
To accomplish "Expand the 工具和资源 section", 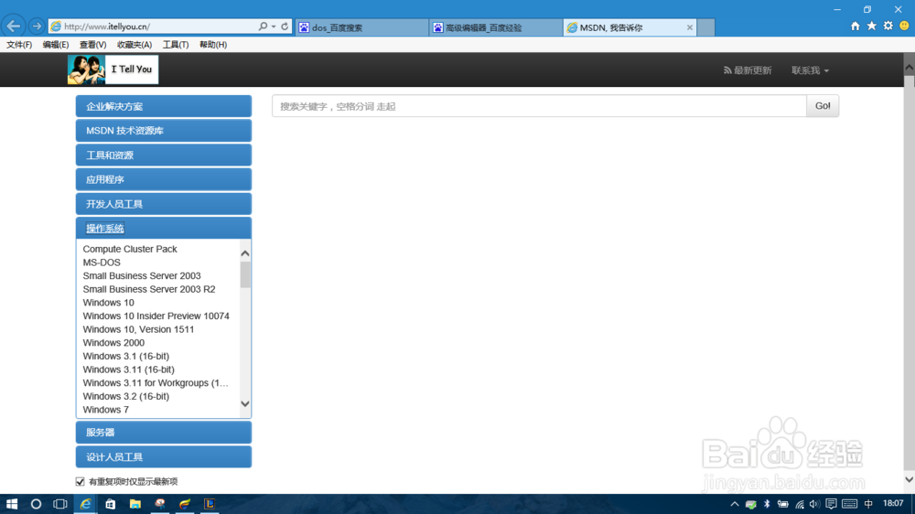I will click(x=164, y=155).
